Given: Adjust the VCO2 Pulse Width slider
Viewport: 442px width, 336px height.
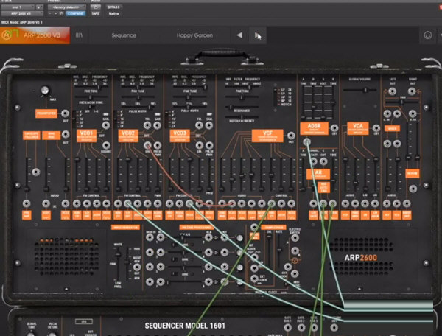Looking at the screenshot, I should [138, 108].
